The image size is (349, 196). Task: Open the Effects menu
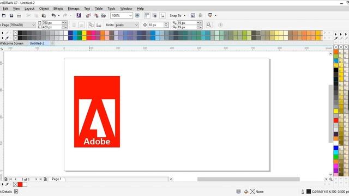(58, 9)
